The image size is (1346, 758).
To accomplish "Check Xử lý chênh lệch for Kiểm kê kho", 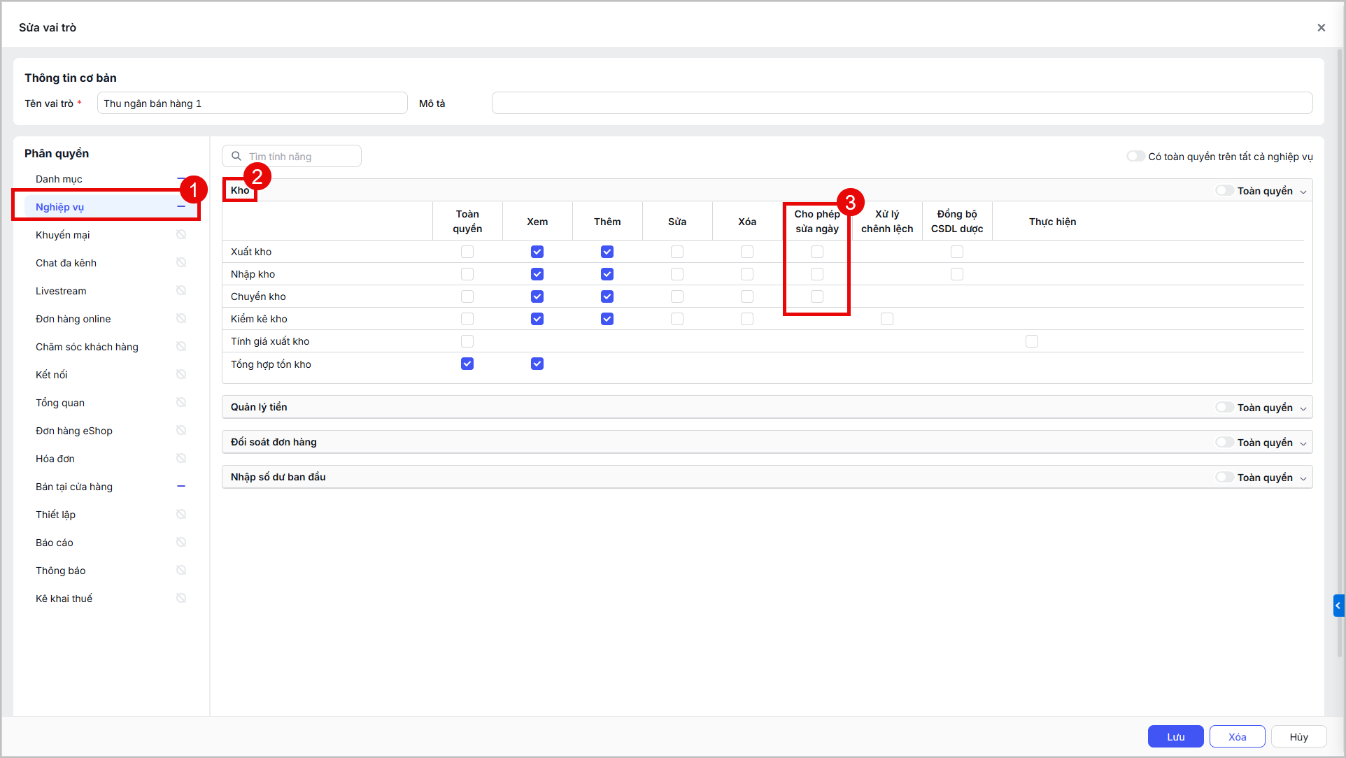I will [887, 319].
